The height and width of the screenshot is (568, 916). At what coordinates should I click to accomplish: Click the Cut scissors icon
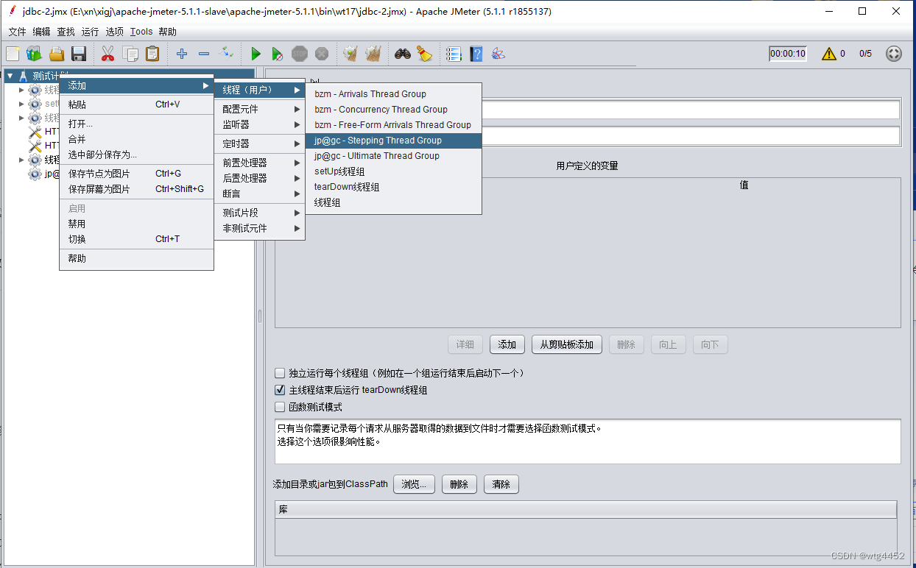(x=108, y=54)
